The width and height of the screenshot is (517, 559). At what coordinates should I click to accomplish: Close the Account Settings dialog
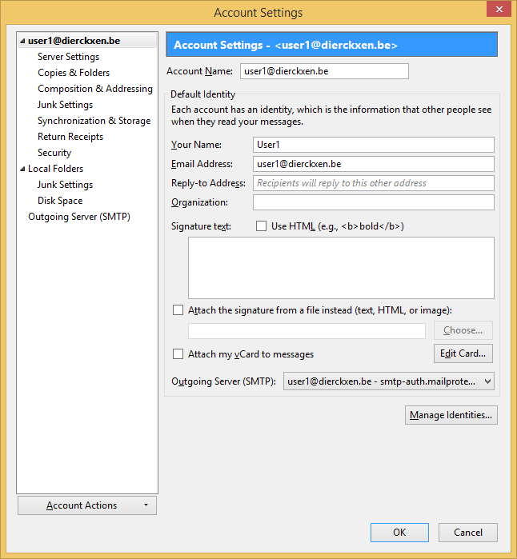(x=499, y=9)
